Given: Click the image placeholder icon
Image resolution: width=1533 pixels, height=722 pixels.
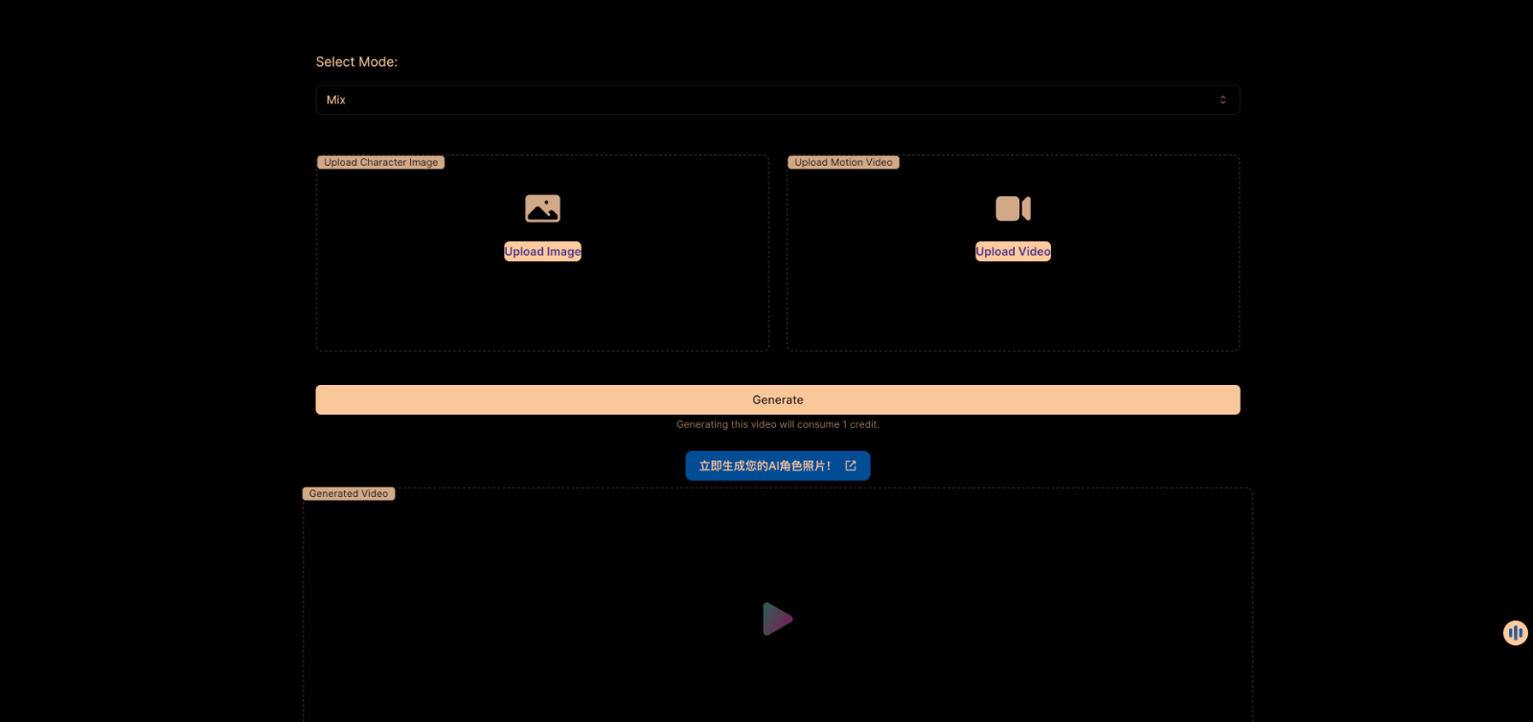Looking at the screenshot, I should coord(542,209).
